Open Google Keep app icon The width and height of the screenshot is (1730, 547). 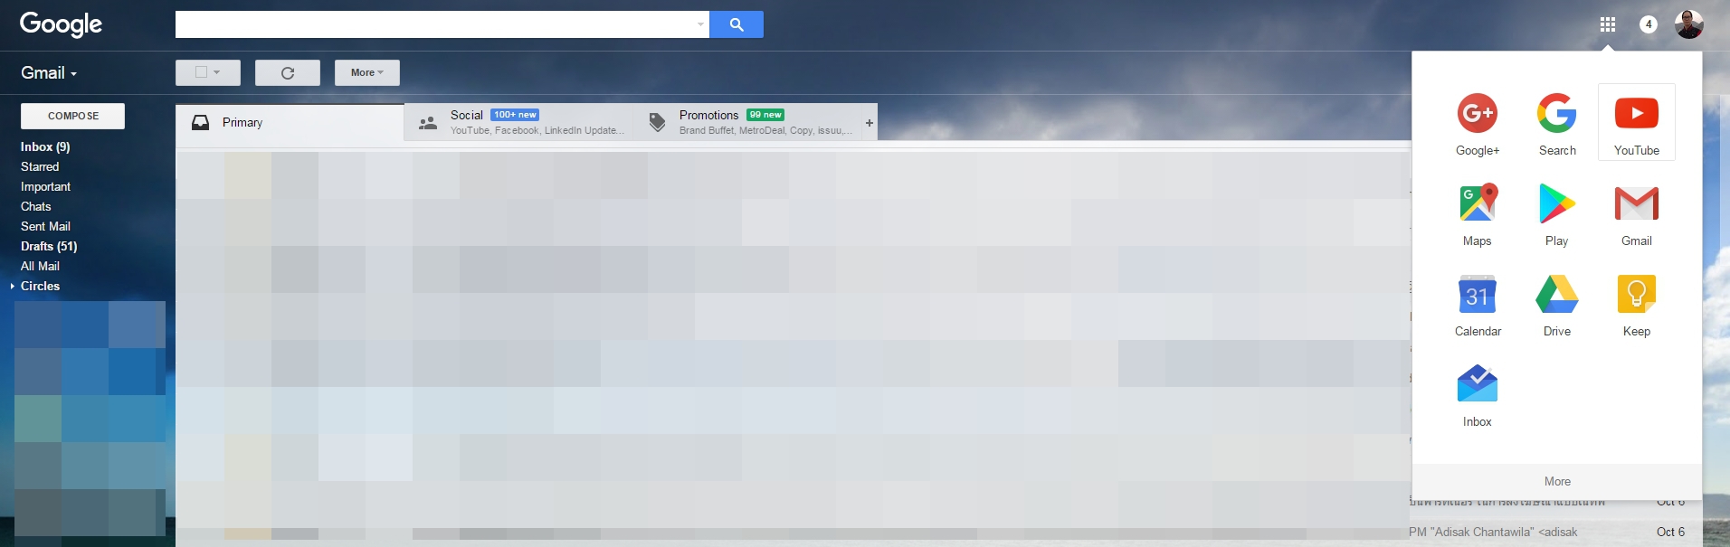[x=1636, y=303]
